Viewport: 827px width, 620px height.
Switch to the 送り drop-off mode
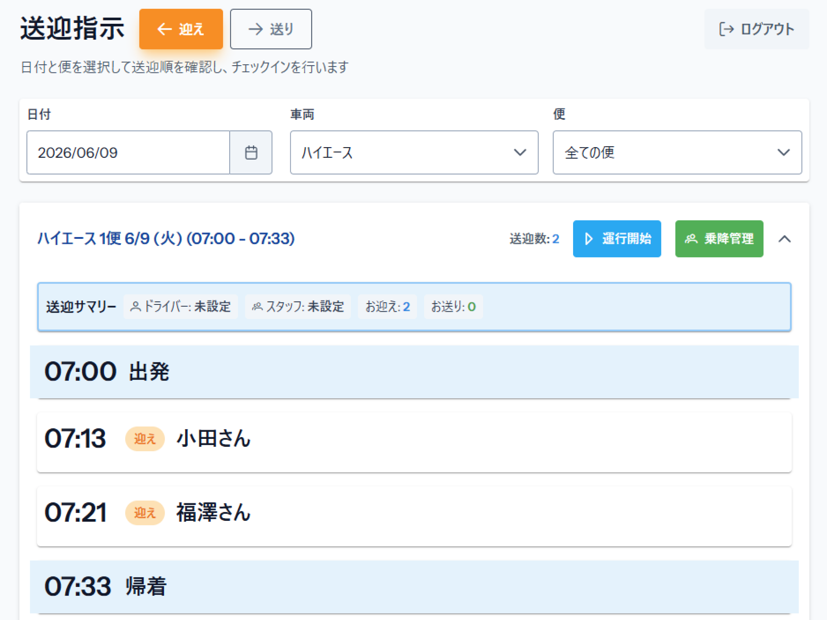(271, 29)
